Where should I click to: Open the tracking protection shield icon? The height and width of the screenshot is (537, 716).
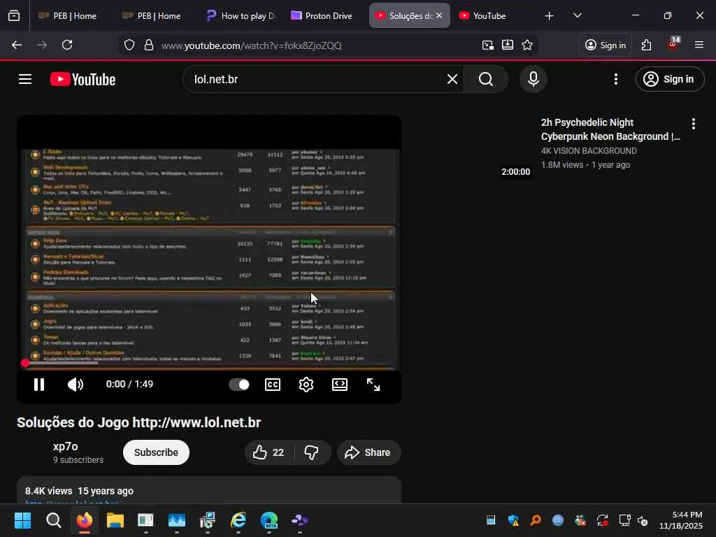pos(129,45)
